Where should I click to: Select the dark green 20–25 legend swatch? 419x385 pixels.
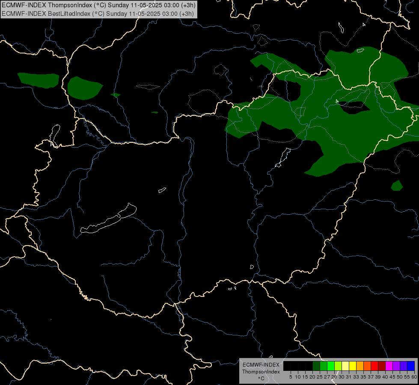316,366
